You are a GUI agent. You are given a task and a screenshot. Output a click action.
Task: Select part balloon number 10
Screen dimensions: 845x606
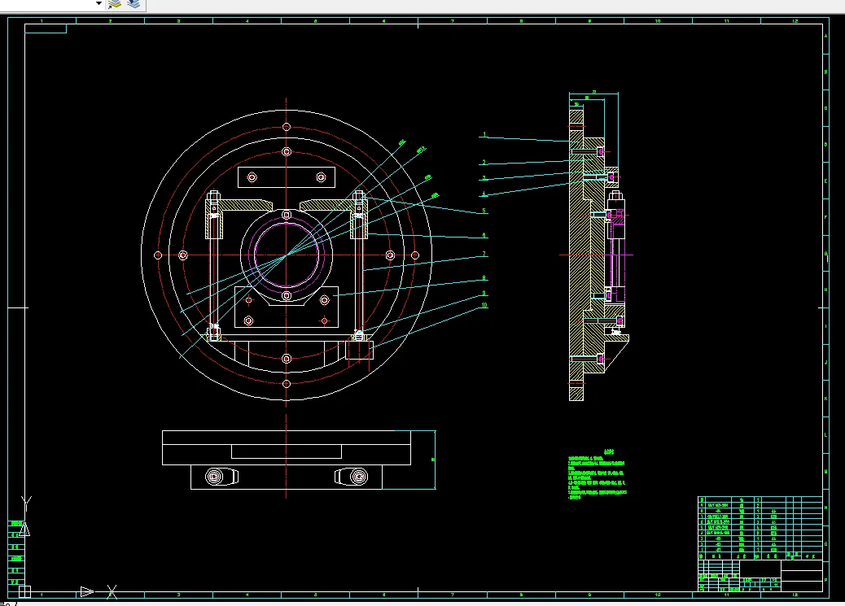click(484, 305)
